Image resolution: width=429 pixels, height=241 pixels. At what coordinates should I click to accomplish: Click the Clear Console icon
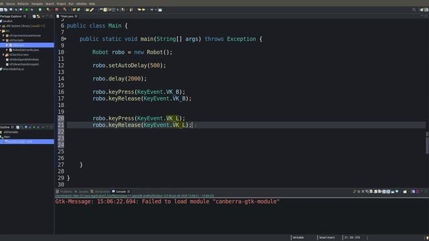371,191
